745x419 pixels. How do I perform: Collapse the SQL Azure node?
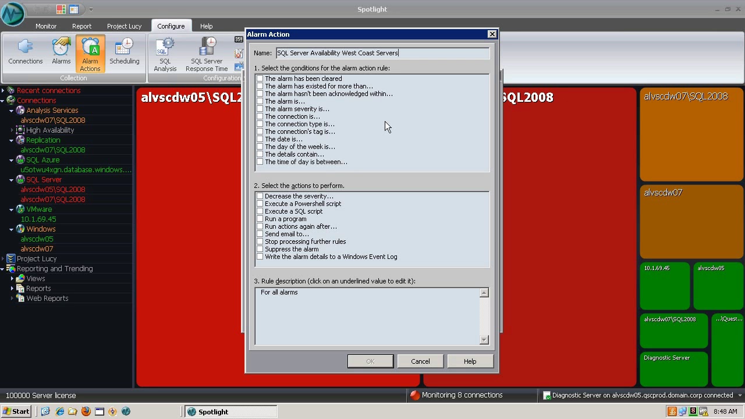pos(11,160)
